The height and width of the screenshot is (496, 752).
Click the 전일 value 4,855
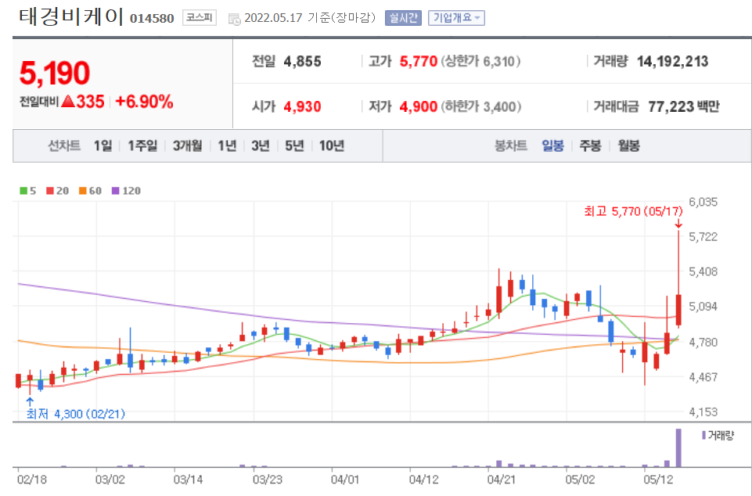(x=302, y=61)
